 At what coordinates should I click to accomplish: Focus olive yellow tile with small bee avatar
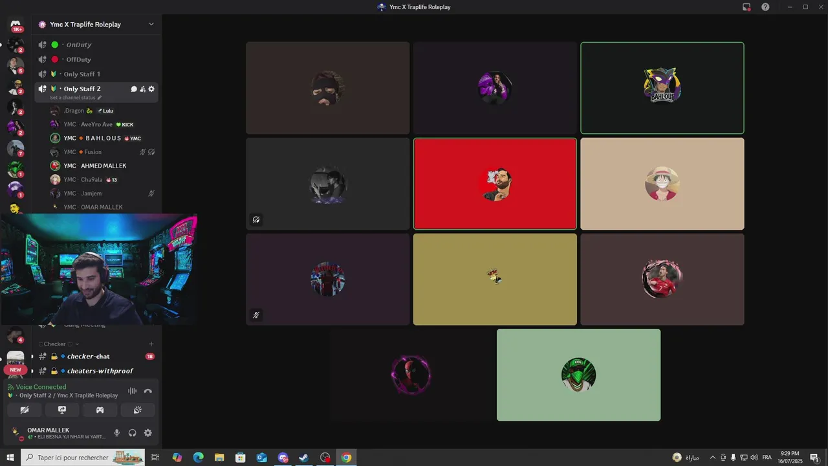(495, 280)
